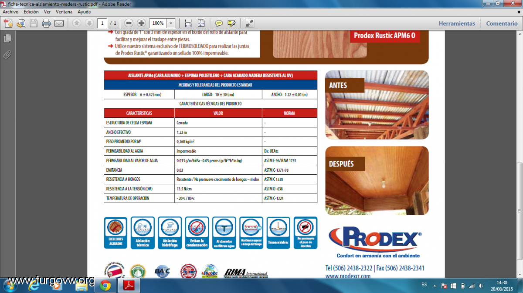Viewport: 523px width, 293px height.
Task: Click the fit one full page icon
Action: pos(201,23)
